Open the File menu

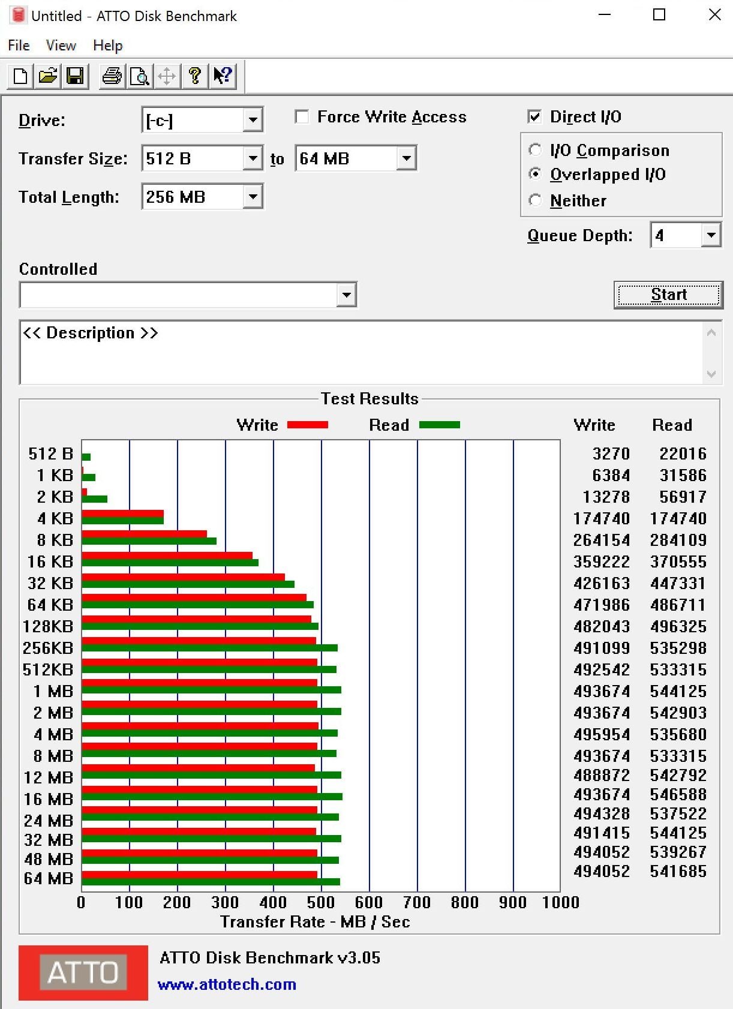click(x=19, y=46)
